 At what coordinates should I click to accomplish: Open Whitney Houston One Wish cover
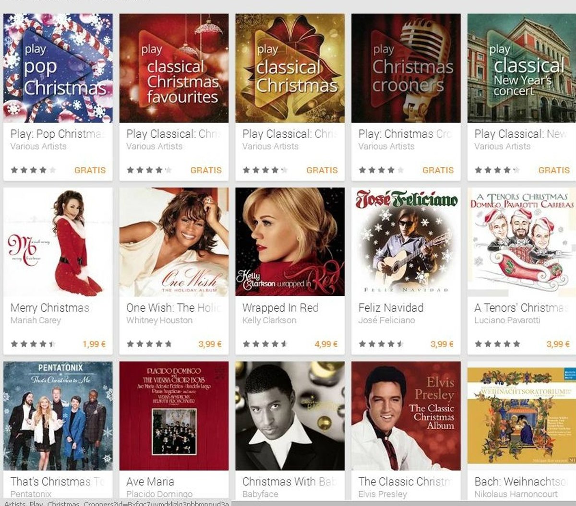point(174,242)
